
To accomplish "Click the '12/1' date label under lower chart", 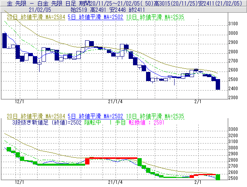I will click(x=19, y=182).
